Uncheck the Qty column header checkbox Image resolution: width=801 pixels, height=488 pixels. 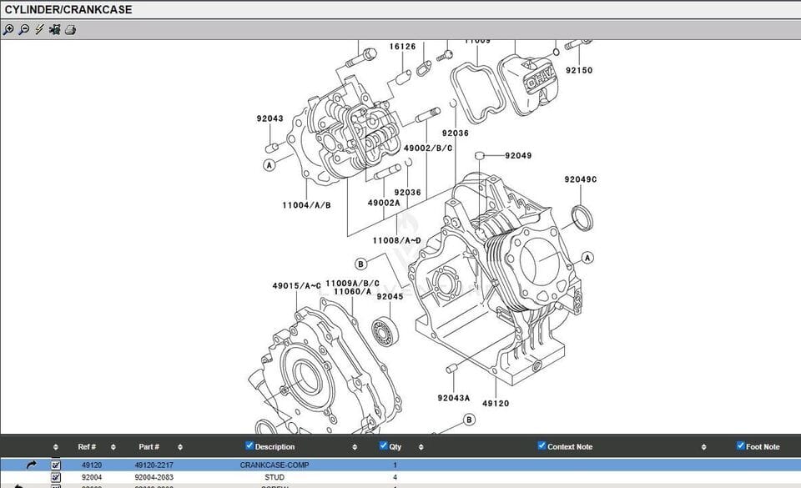(381, 446)
